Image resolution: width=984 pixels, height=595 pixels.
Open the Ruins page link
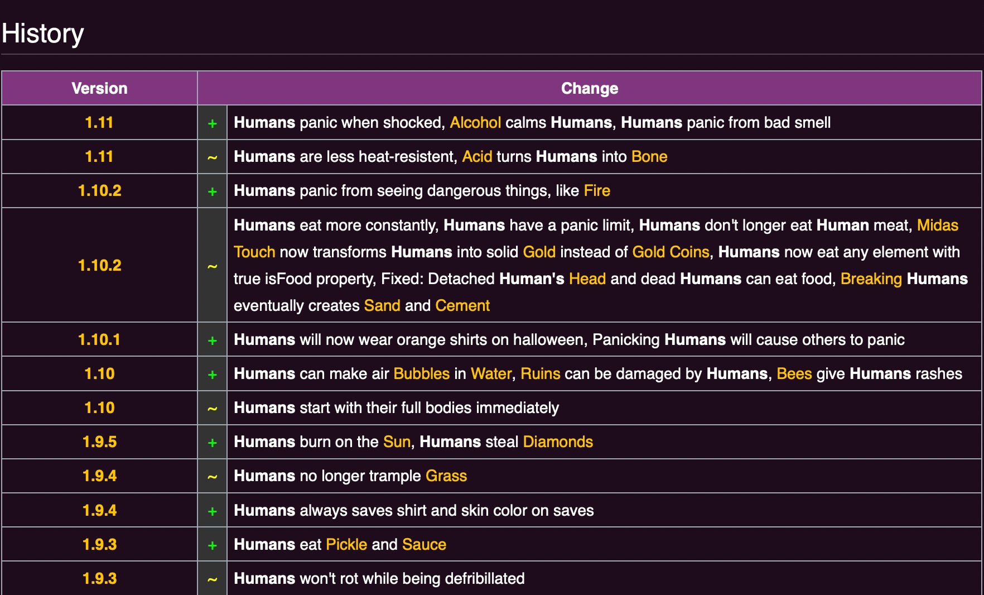pyautogui.click(x=540, y=374)
